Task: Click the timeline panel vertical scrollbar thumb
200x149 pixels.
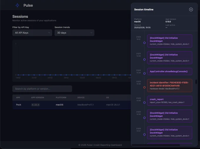Action: [196, 82]
